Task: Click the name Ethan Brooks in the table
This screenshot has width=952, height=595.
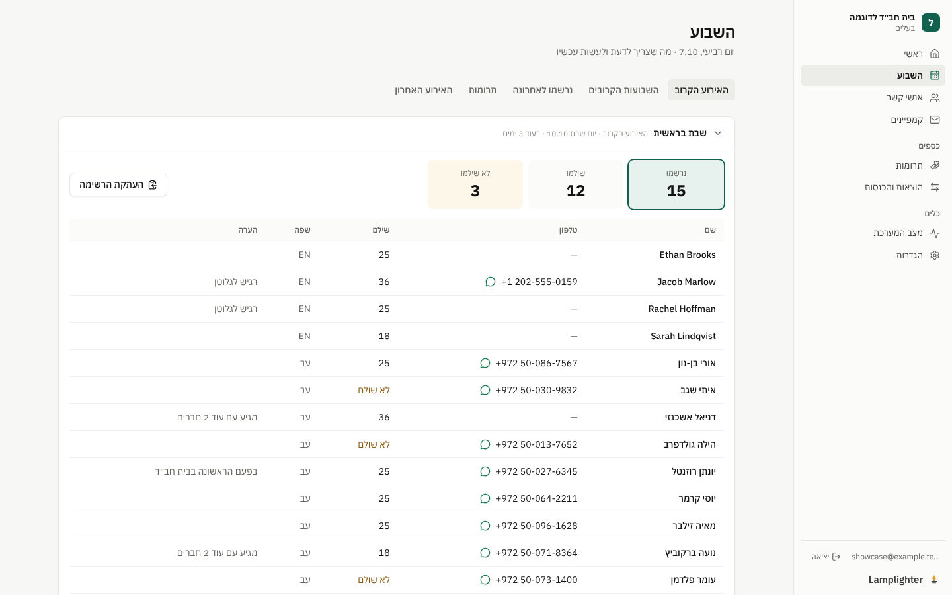Action: coord(688,255)
